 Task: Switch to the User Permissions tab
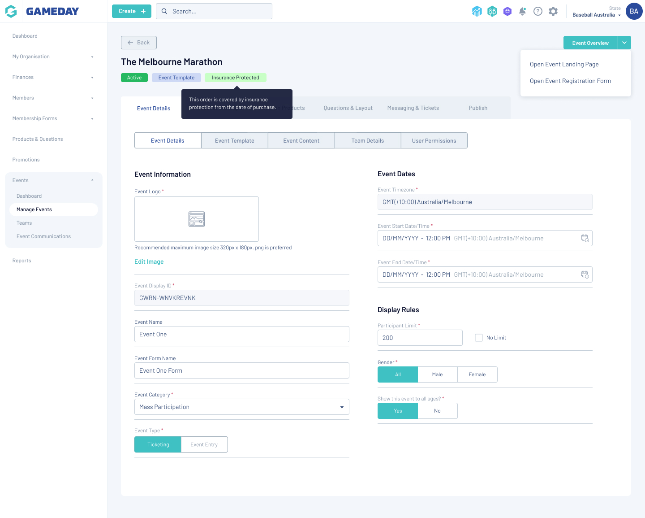[x=434, y=140]
